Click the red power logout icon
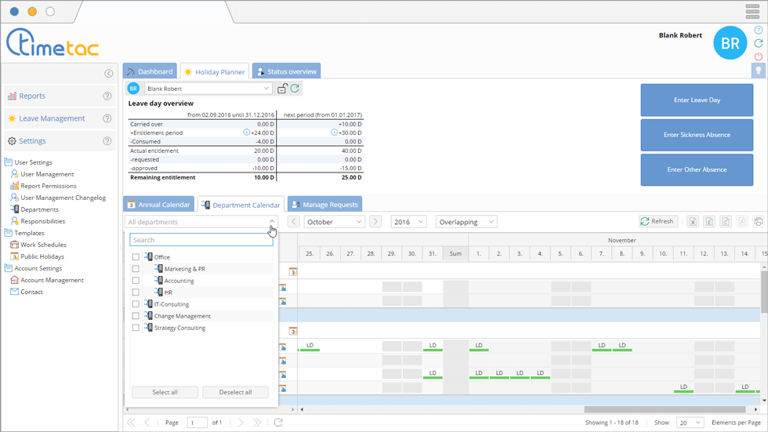The height and width of the screenshot is (432, 768). click(x=758, y=56)
